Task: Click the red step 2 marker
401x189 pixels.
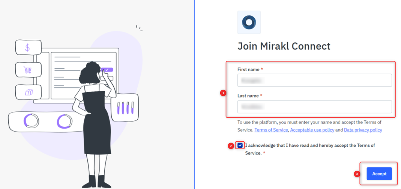Action: [x=231, y=146]
